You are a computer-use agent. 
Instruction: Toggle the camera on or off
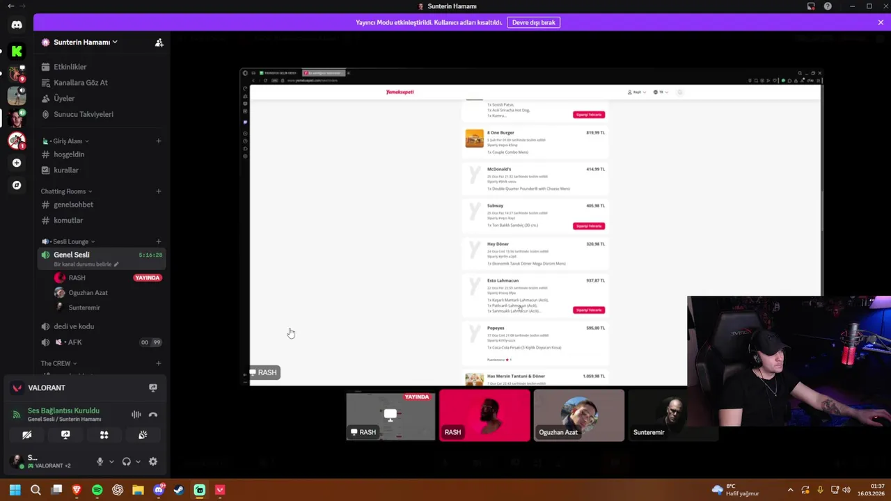coord(27,435)
